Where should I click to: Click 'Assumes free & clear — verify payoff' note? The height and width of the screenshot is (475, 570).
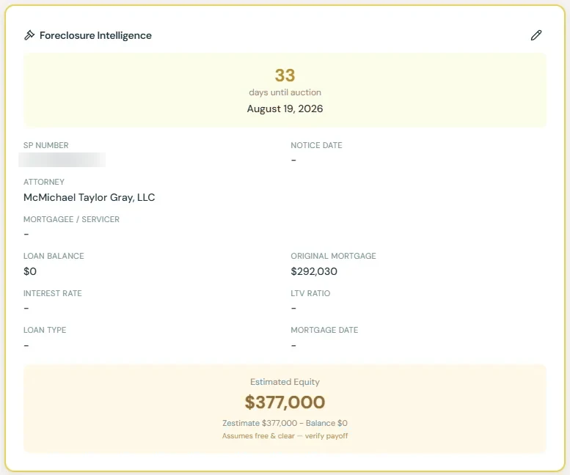(x=285, y=435)
